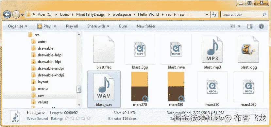Viewport: 271px width, 127px height.
Task: Select the menu folder in tree
Action: 40,89
